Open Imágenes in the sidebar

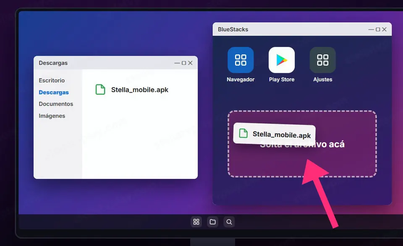(52, 116)
